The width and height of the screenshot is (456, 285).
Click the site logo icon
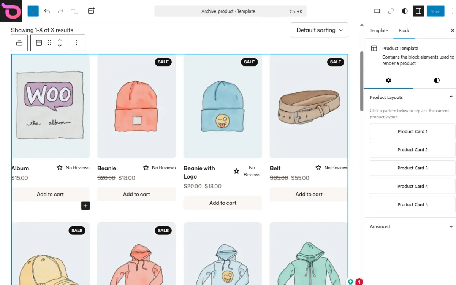click(11, 11)
